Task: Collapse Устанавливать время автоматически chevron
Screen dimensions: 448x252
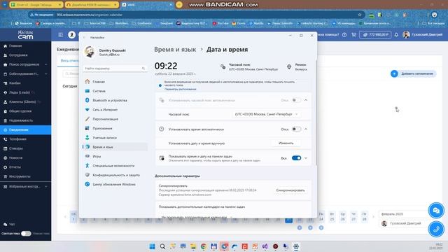Action: click(x=306, y=129)
